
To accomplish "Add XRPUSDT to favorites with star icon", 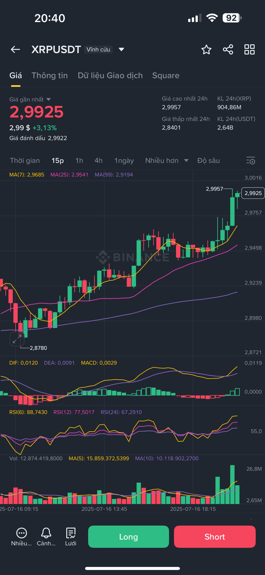I will [206, 49].
